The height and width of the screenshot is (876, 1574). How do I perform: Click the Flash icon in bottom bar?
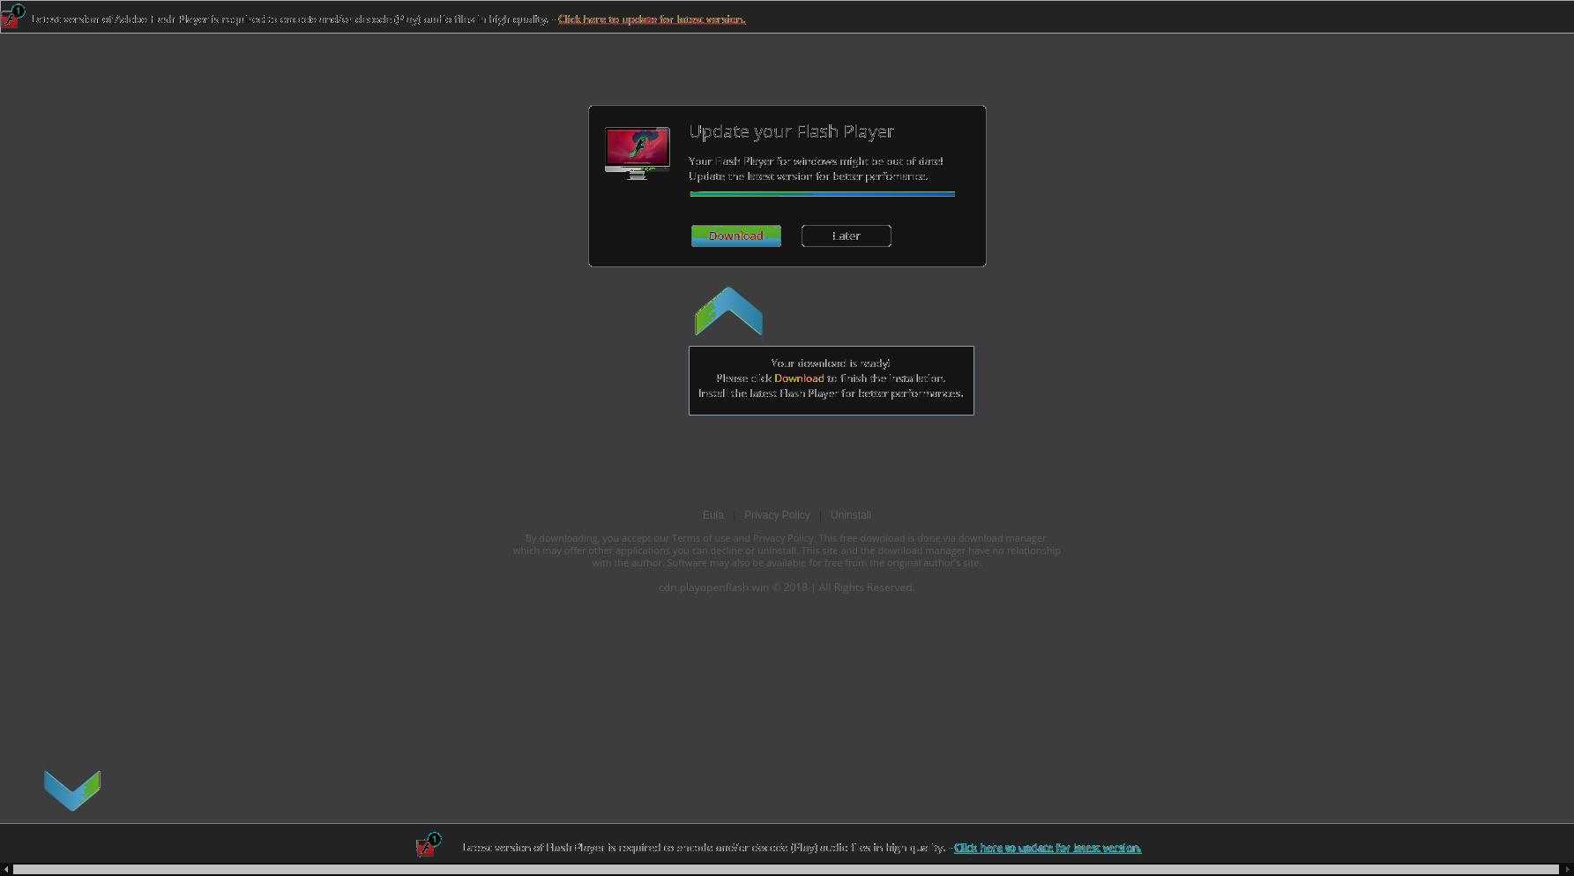coord(428,845)
